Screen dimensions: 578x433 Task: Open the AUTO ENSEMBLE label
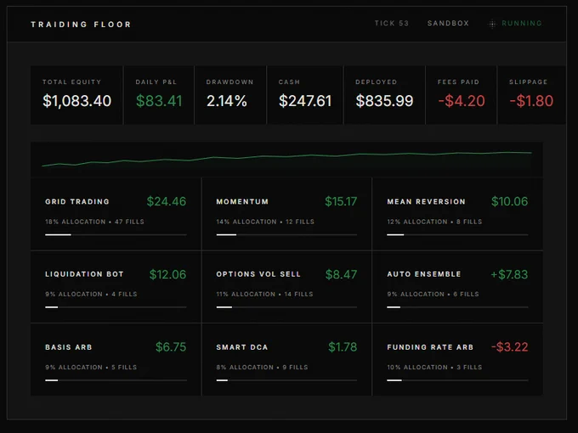424,274
